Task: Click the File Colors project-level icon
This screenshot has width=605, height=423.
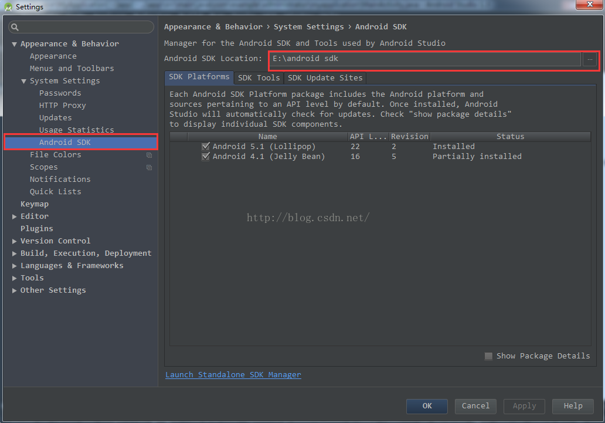Action: (149, 155)
